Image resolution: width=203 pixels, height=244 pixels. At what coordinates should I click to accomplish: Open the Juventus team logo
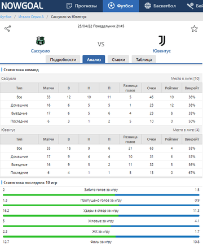(x=162, y=41)
